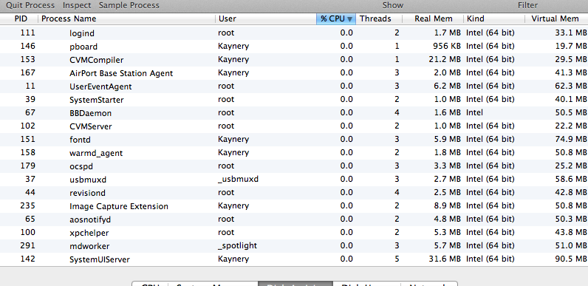Select the warmd_agent process name
This screenshot has width=588, height=286.
click(96, 153)
